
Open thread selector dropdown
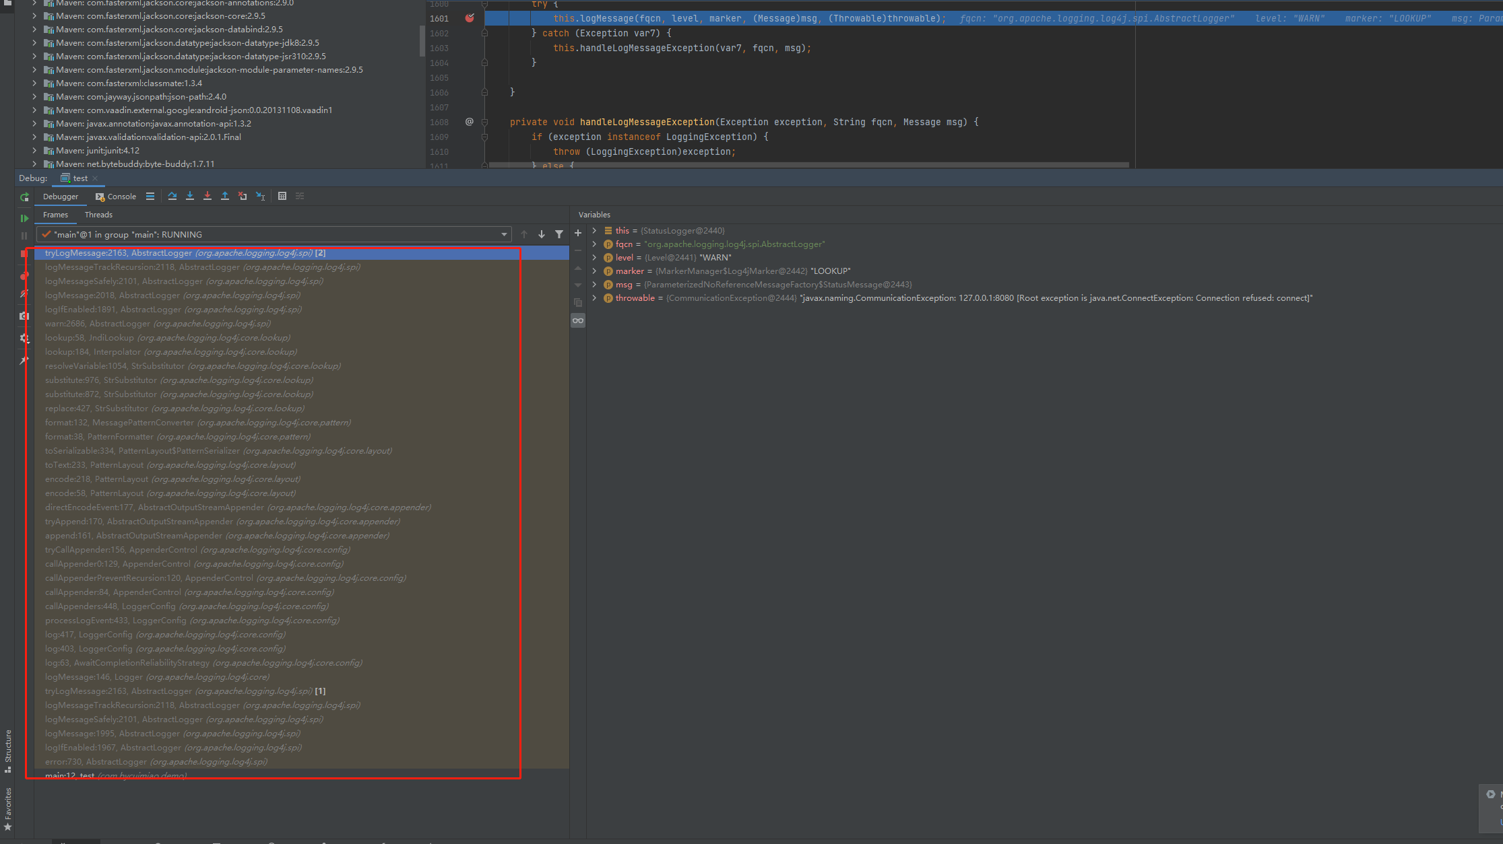504,235
